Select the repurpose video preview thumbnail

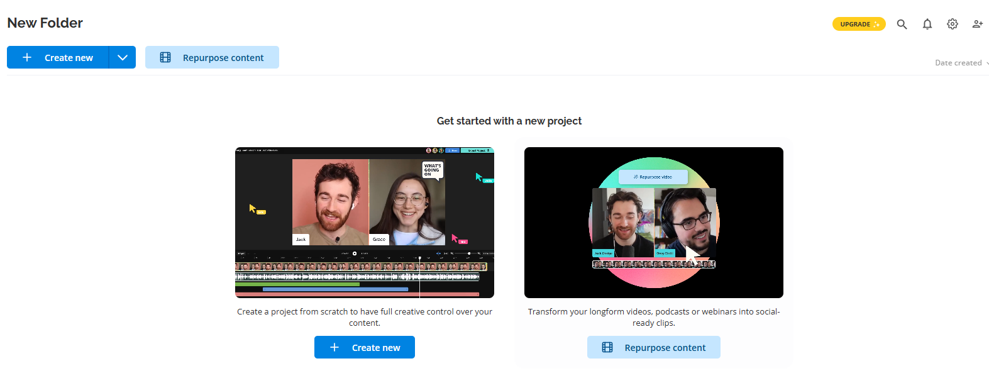click(x=654, y=223)
